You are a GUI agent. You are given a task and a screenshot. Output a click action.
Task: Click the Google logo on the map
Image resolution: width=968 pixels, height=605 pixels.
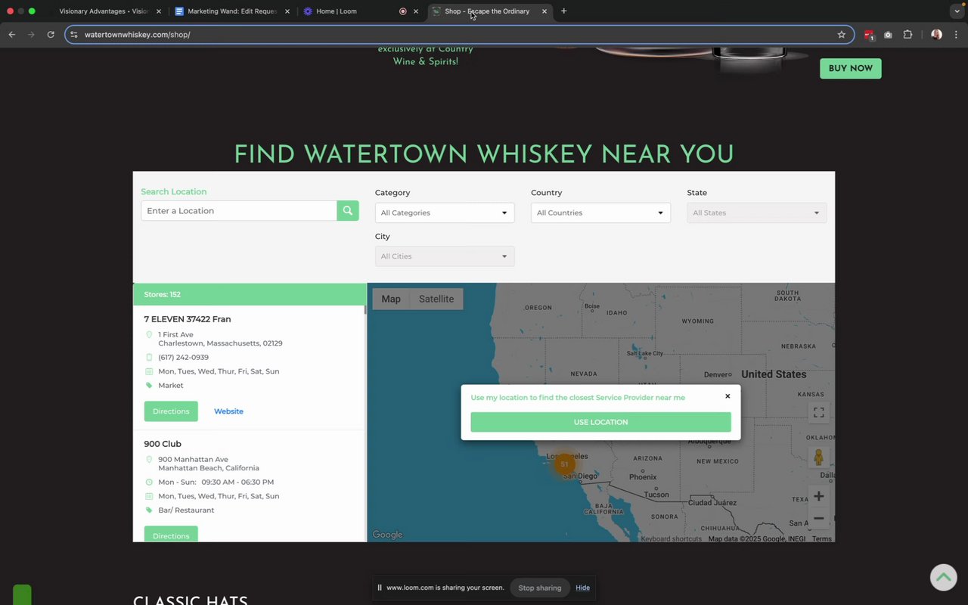pyautogui.click(x=388, y=535)
